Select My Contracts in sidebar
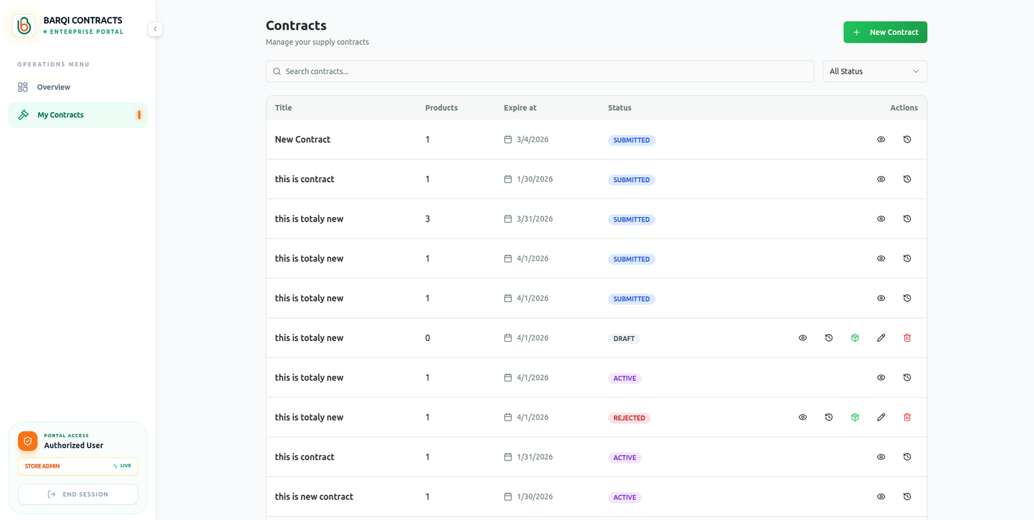1034x520 pixels. tap(61, 115)
